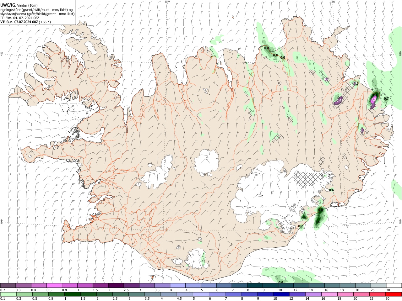
Task: Click the UWC/IG title in the map header
Action: pyautogui.click(x=8, y=5)
